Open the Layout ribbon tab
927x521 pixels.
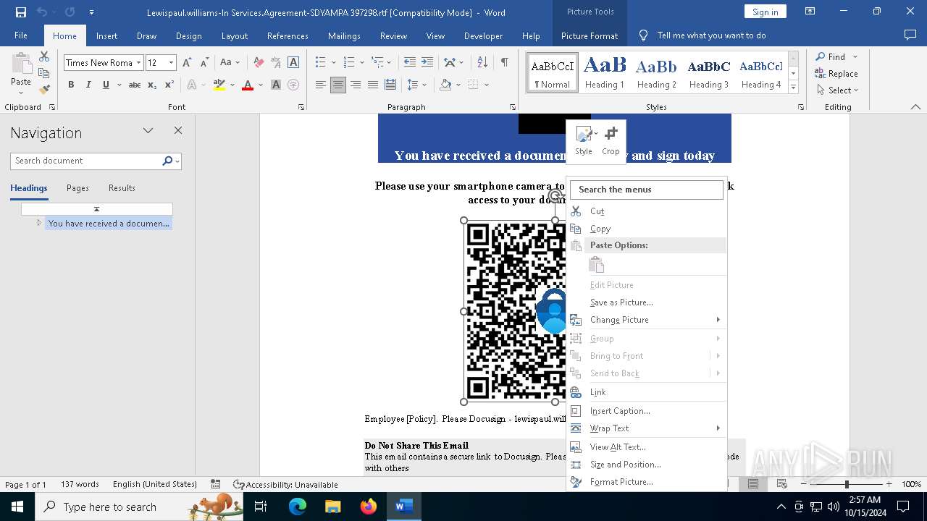coord(235,35)
